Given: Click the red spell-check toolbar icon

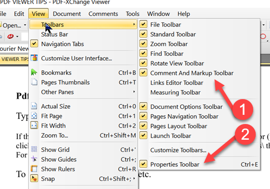Looking at the screenshot, I should [10, 37].
